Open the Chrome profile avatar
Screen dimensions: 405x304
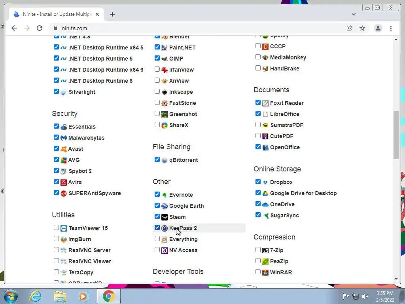coord(378,28)
